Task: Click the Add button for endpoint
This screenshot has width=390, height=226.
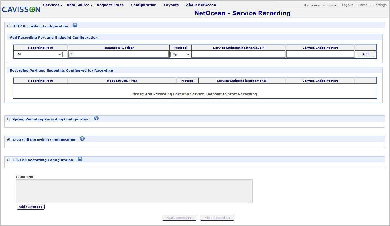Action: coord(366,54)
